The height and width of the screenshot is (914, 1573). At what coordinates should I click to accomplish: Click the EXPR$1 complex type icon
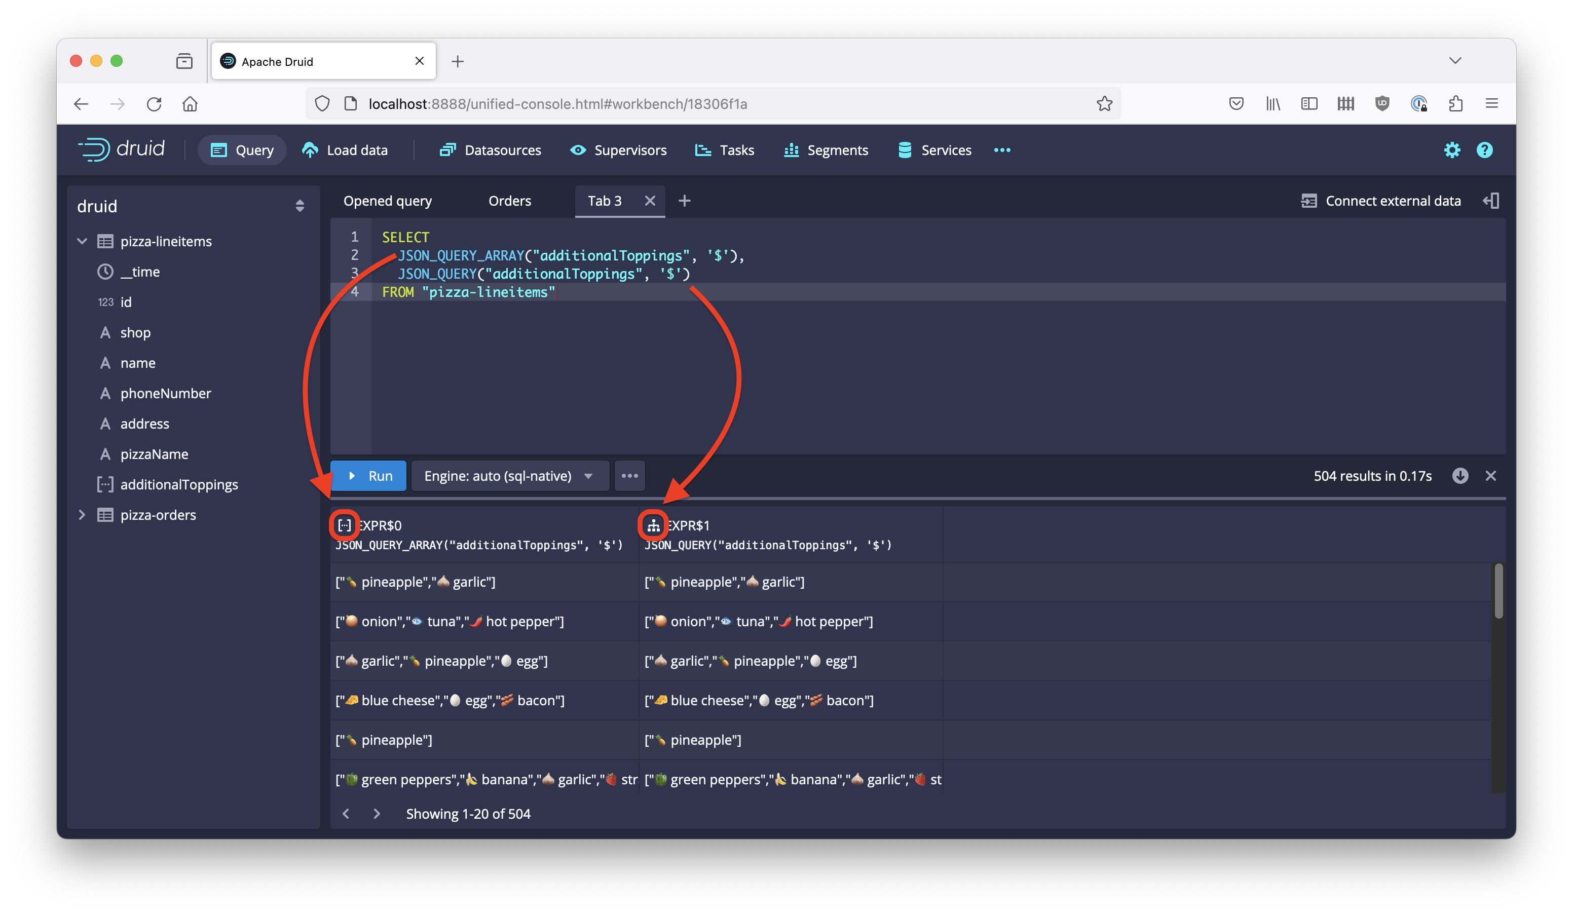point(653,525)
